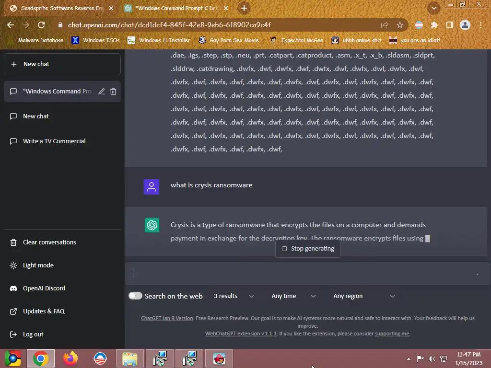Click the browser back arrow
Screen dimensions: 491x368
[11, 25]
